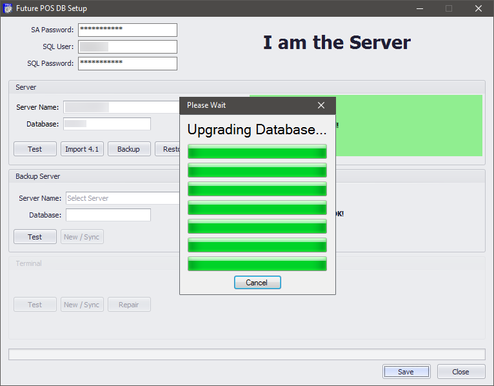The width and height of the screenshot is (494, 386).
Task: Cancel the database upgrade
Action: point(257,282)
